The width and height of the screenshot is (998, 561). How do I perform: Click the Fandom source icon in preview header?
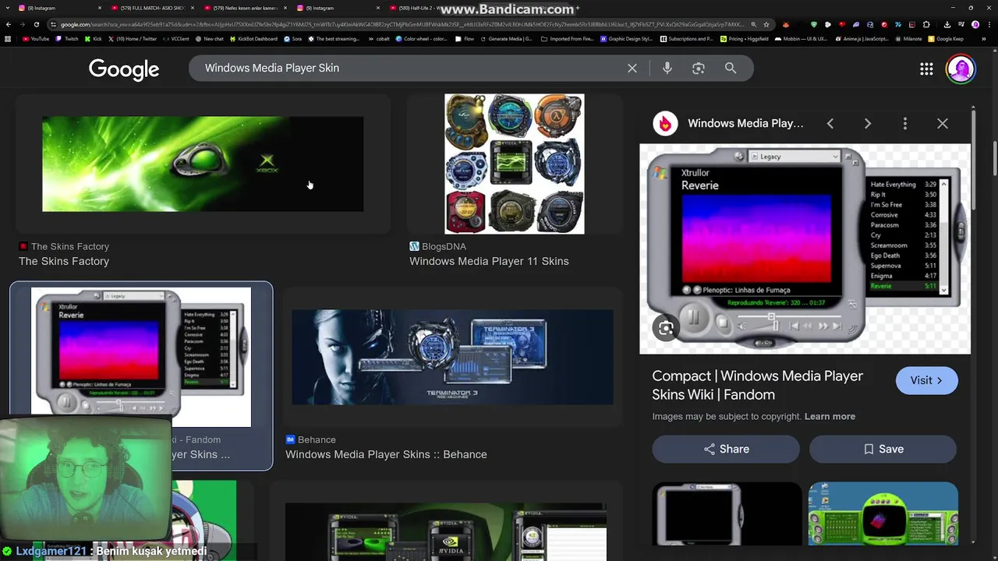pyautogui.click(x=665, y=123)
